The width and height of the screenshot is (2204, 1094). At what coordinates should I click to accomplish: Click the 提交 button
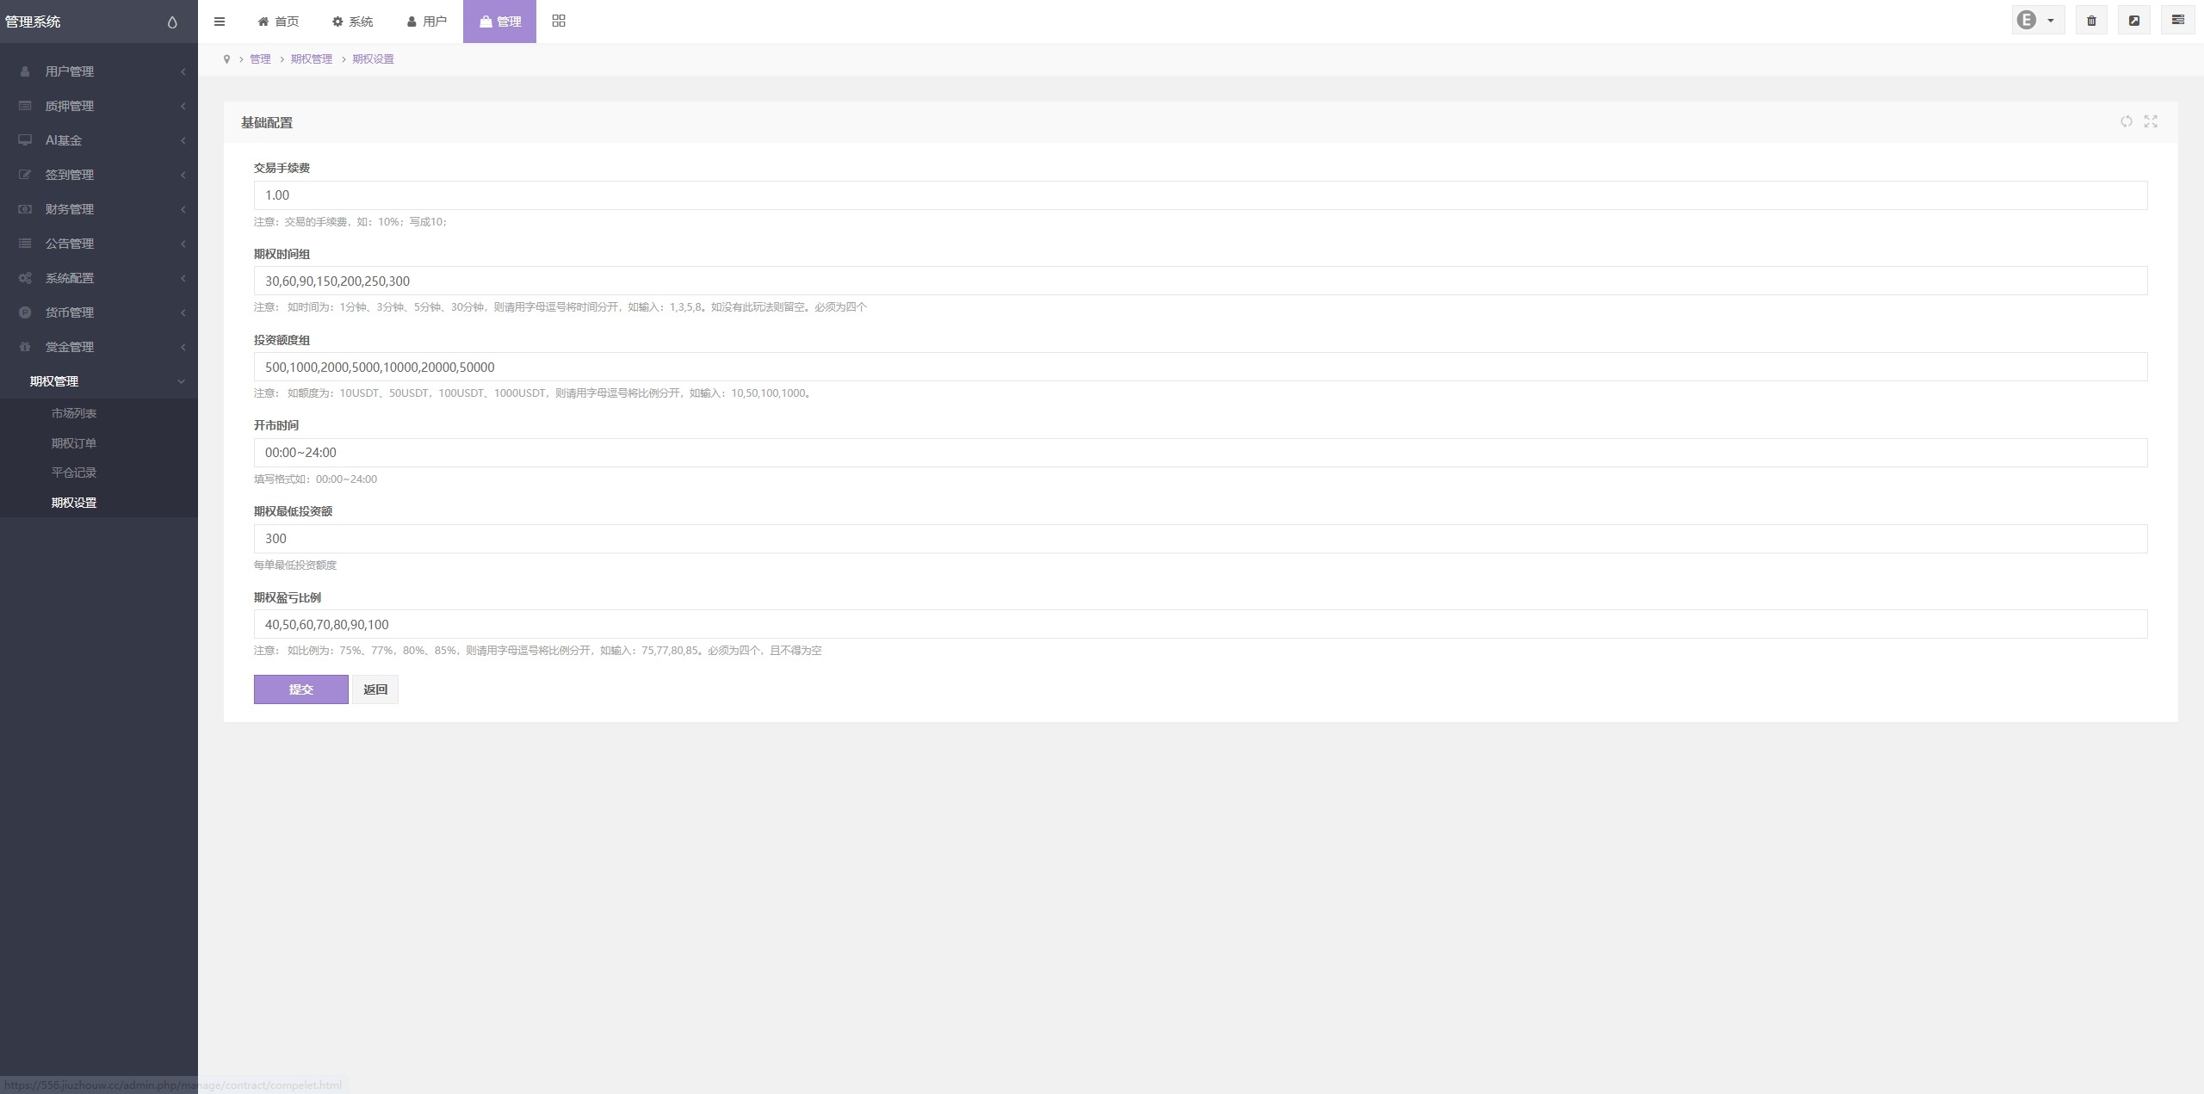coord(300,689)
